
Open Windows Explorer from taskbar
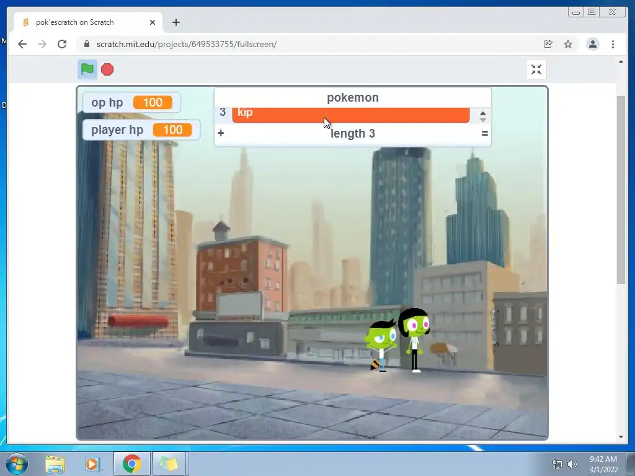[x=55, y=464]
